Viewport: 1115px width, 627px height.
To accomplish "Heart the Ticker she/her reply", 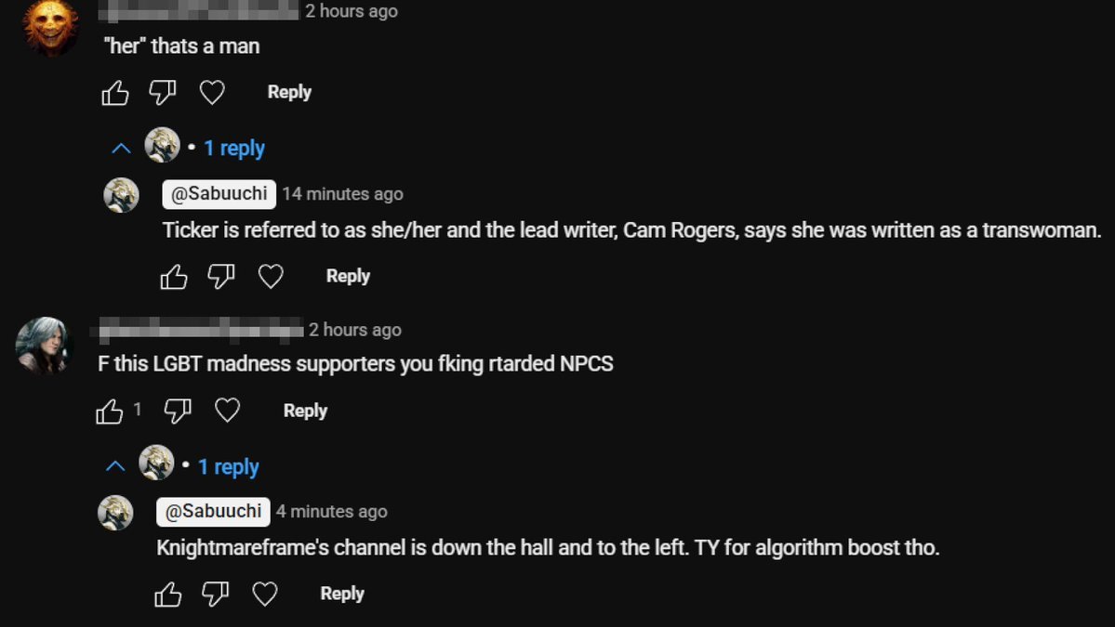I will (x=271, y=277).
